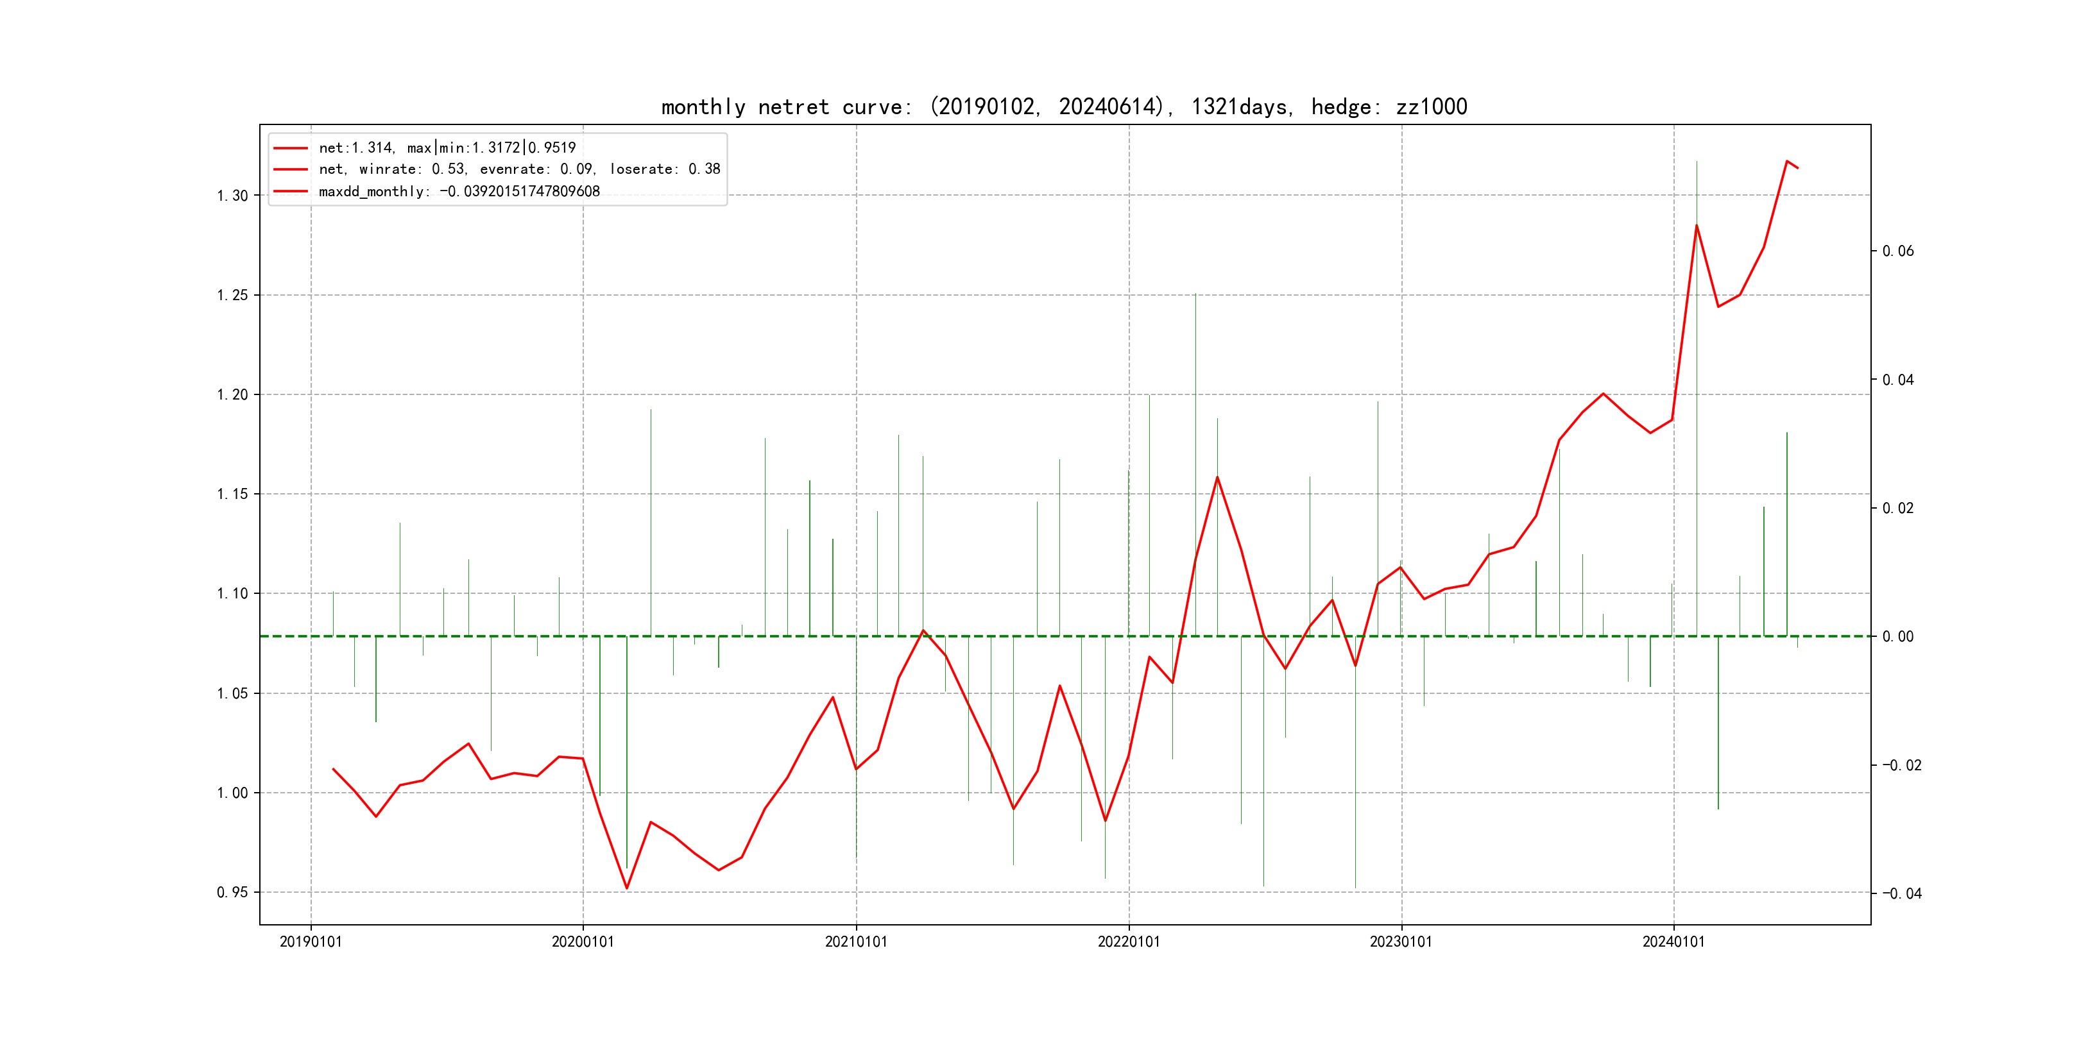The image size is (2079, 1039).
Task: Click the 'net:1.314' legend entry
Action: (x=447, y=148)
